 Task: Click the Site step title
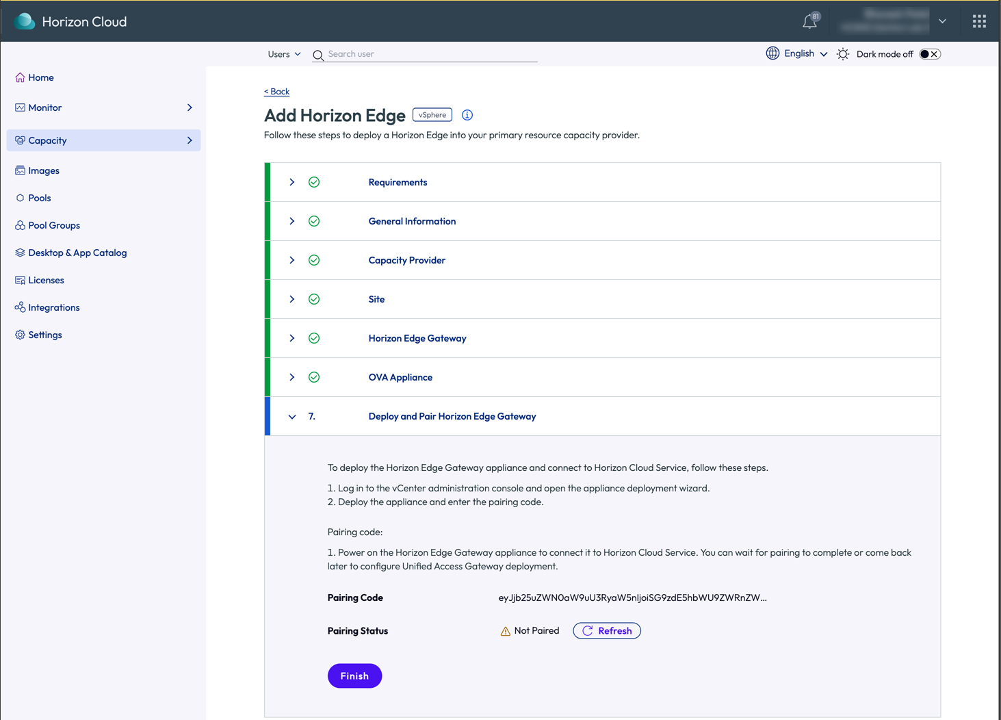pyautogui.click(x=376, y=299)
